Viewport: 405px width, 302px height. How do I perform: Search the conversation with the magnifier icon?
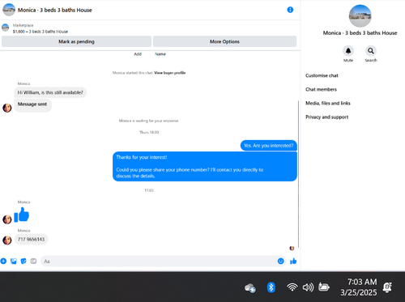[x=371, y=51]
